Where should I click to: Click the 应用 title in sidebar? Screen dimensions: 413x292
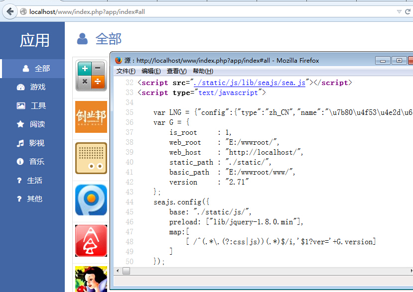click(34, 40)
